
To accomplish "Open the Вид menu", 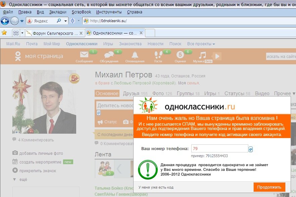I will click(40, 12).
